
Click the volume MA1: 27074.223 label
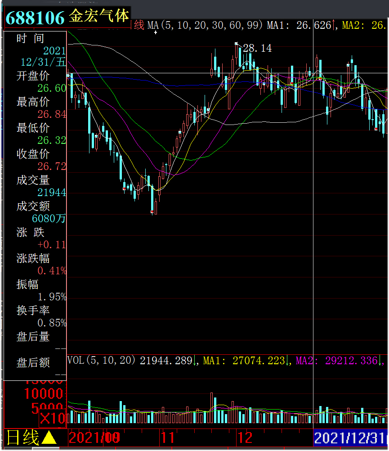tap(244, 361)
